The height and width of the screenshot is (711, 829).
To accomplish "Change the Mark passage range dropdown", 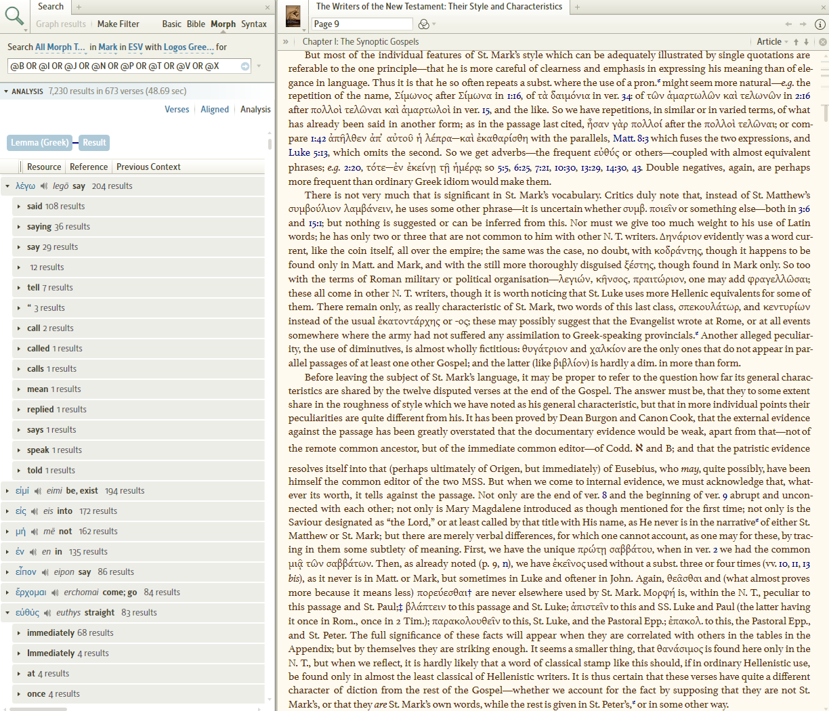I will pyautogui.click(x=108, y=47).
